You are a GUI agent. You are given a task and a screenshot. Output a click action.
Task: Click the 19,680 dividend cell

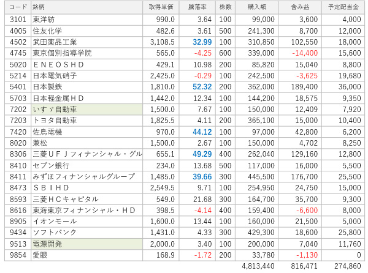coord(343,76)
